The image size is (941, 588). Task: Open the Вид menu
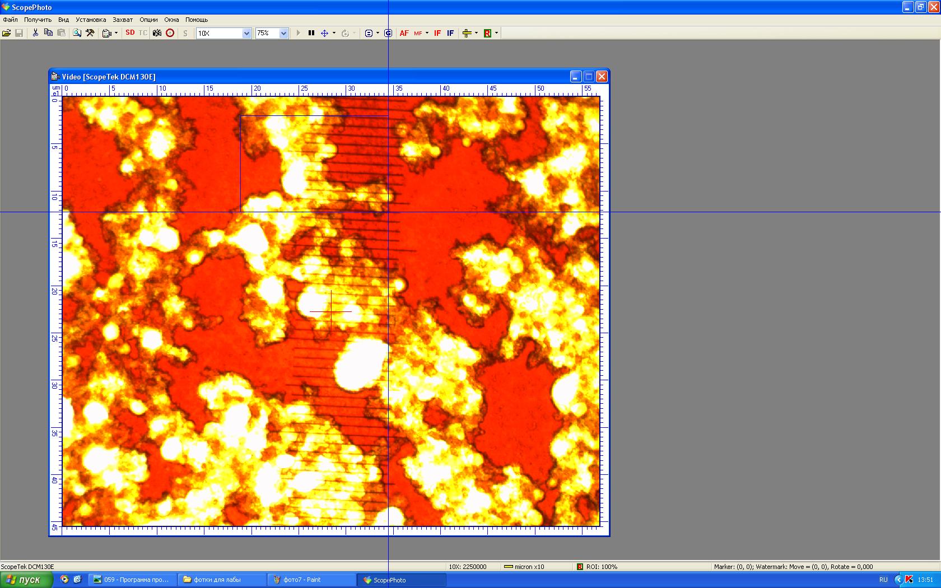coord(64,20)
